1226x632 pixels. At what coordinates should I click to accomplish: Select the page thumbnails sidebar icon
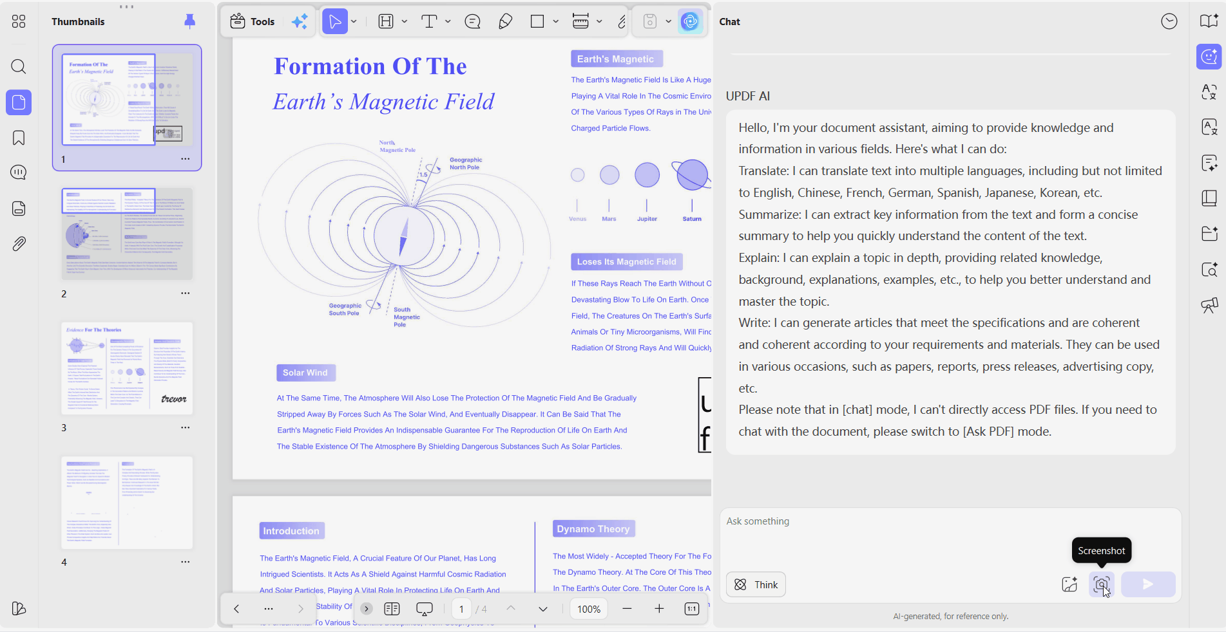[19, 102]
